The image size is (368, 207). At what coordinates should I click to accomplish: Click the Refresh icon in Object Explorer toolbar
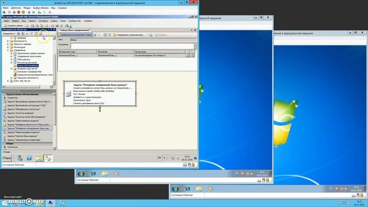click(36, 33)
